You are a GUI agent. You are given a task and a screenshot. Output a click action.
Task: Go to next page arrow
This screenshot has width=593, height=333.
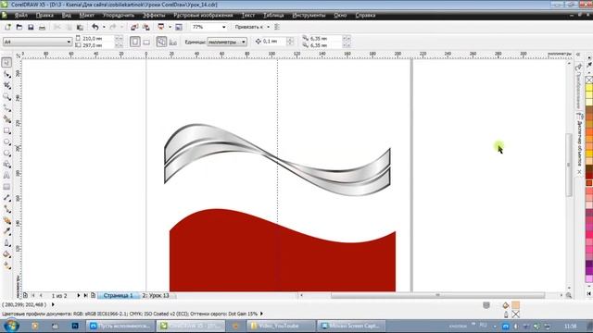(x=78, y=295)
